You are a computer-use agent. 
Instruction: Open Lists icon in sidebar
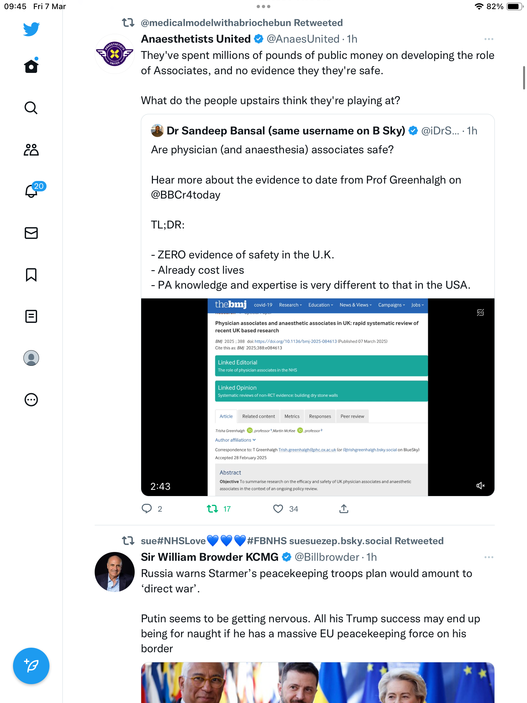31,316
